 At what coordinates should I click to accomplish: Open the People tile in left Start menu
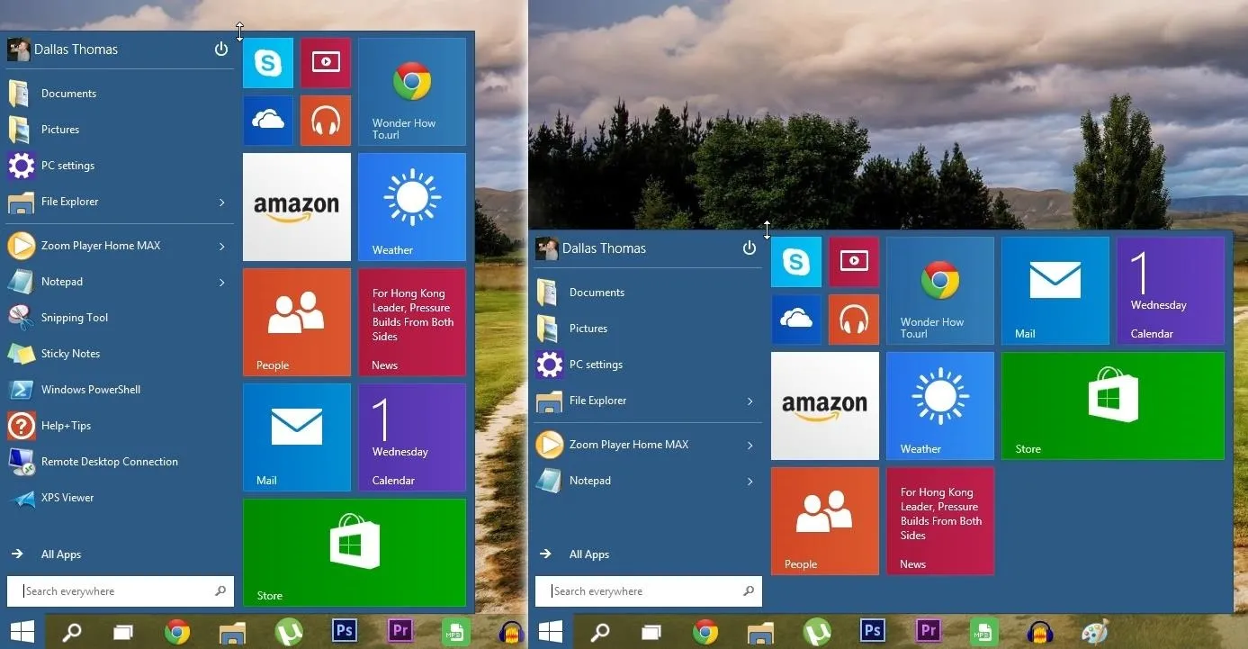297,322
